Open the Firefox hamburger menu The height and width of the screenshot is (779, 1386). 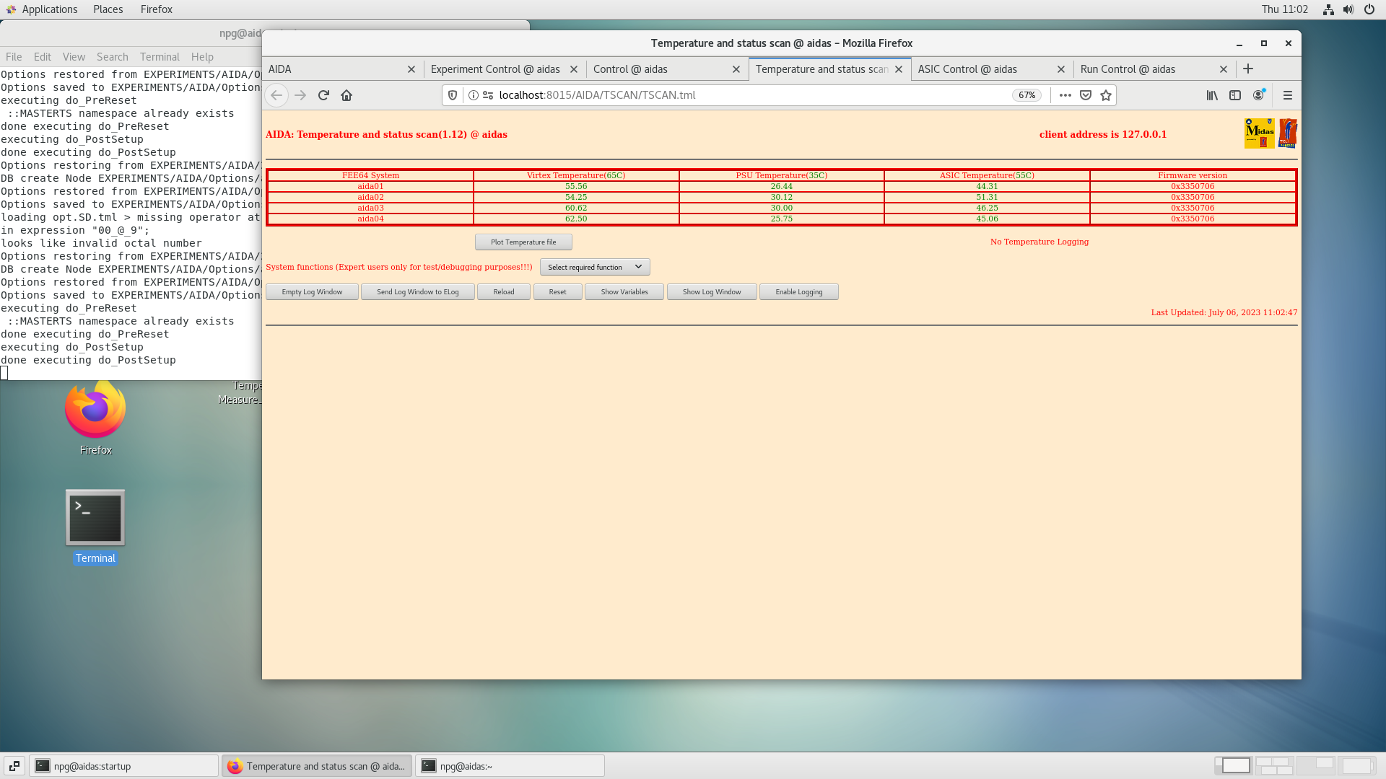tap(1287, 95)
